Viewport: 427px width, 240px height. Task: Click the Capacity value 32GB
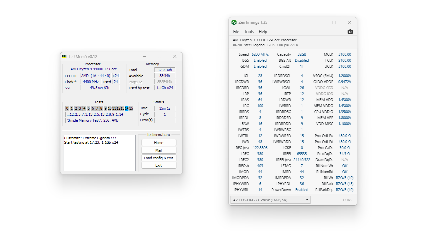point(302,54)
